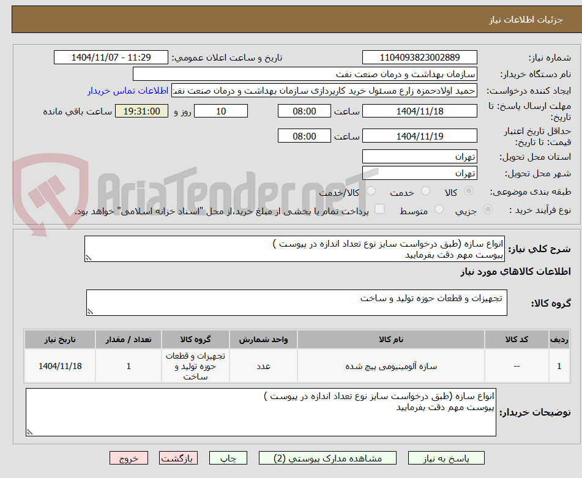
Task: Click the remaining days field showing 10
Action: [x=221, y=111]
